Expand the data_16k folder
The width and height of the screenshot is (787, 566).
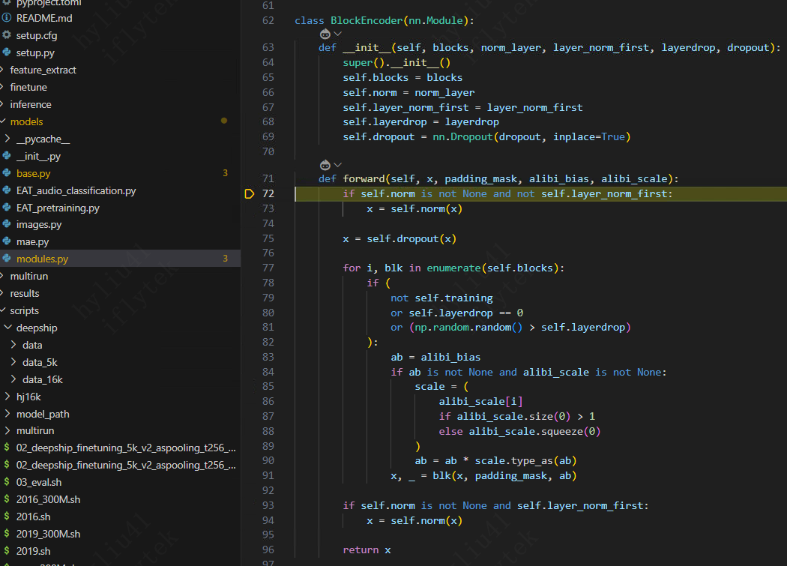[x=43, y=379]
